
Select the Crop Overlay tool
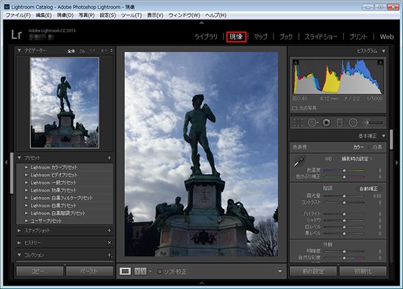pos(298,122)
